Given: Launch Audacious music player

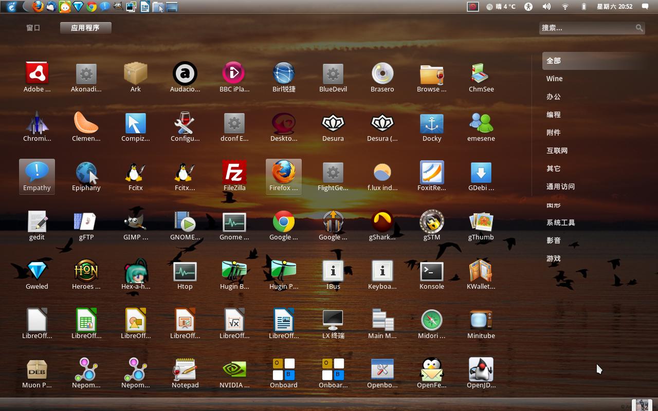Looking at the screenshot, I should coord(185,73).
